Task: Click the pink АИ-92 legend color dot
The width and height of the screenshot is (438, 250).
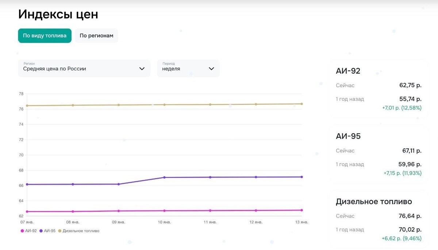Action: 22,231
